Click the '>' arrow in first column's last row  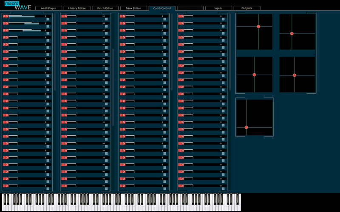[7, 186]
